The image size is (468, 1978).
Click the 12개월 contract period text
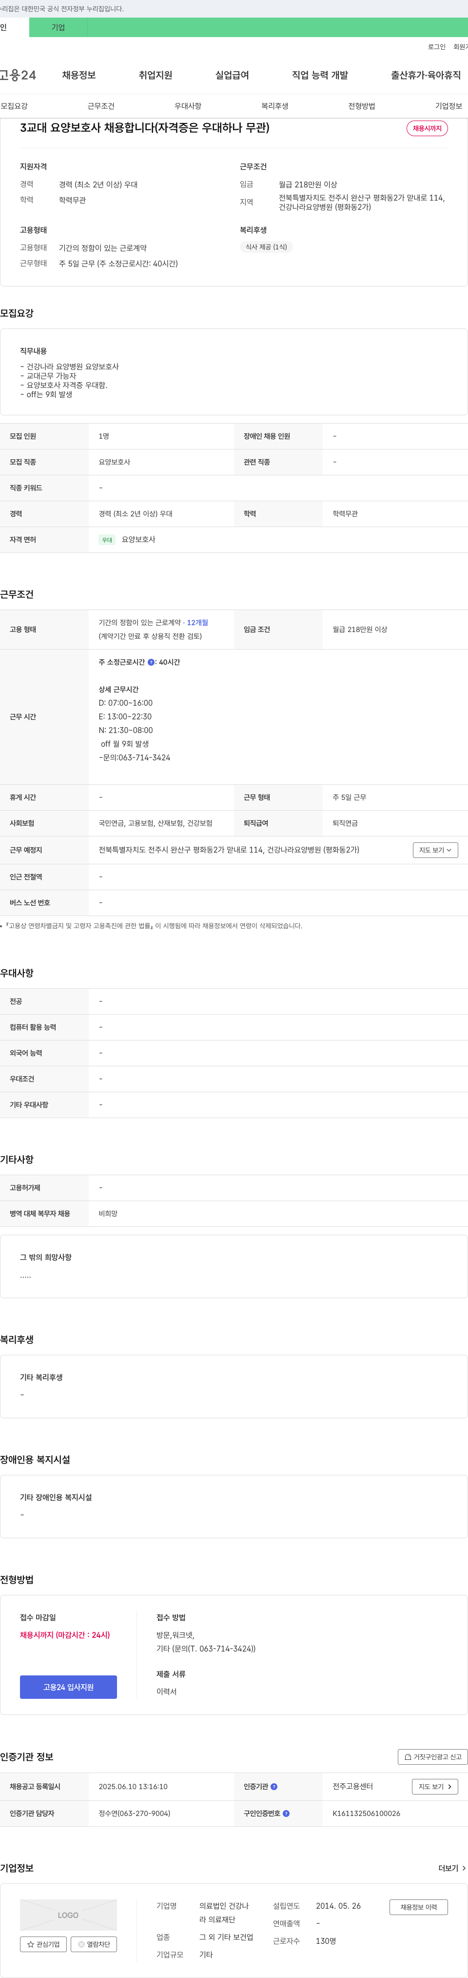click(x=197, y=623)
